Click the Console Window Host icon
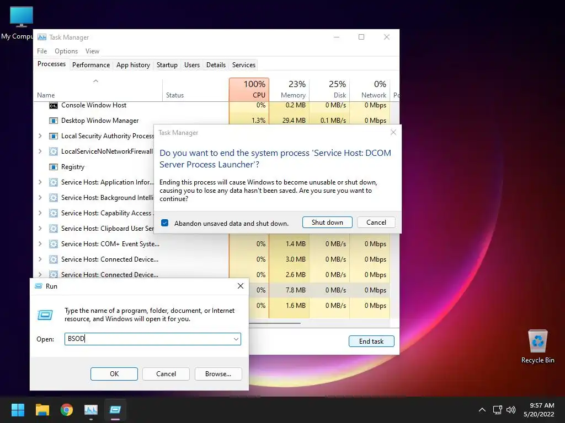 (x=54, y=105)
